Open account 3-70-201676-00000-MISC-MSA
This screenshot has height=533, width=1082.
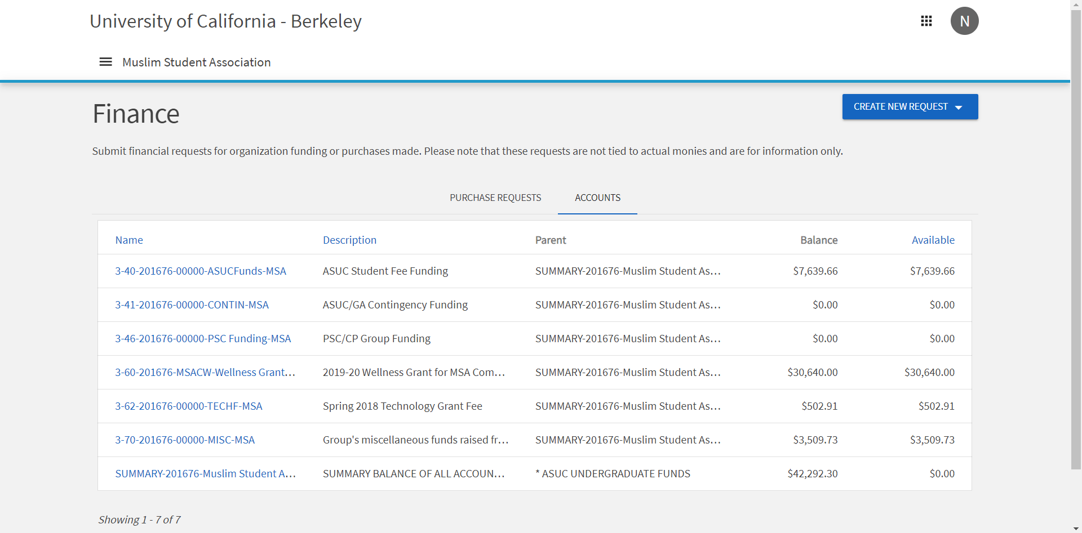[185, 440]
